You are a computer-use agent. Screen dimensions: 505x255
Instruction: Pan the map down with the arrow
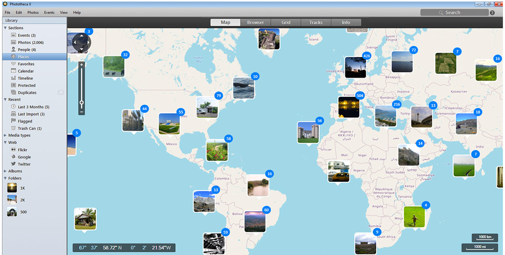click(81, 49)
